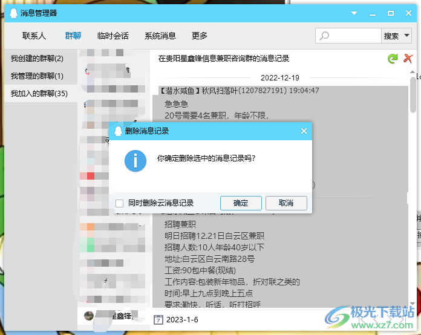Click the blue information icon in dialog
Viewport: 421px width, 335px height.
point(135,160)
